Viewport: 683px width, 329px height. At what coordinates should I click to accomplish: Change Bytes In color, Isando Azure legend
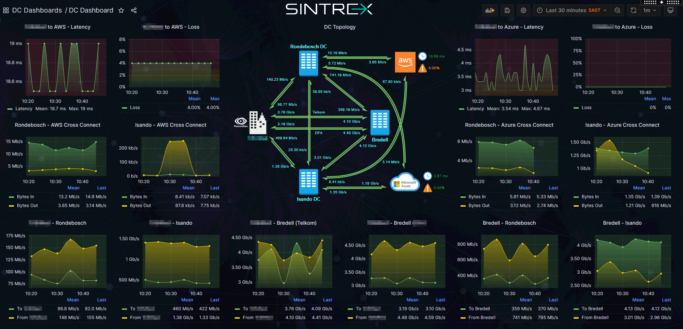576,197
